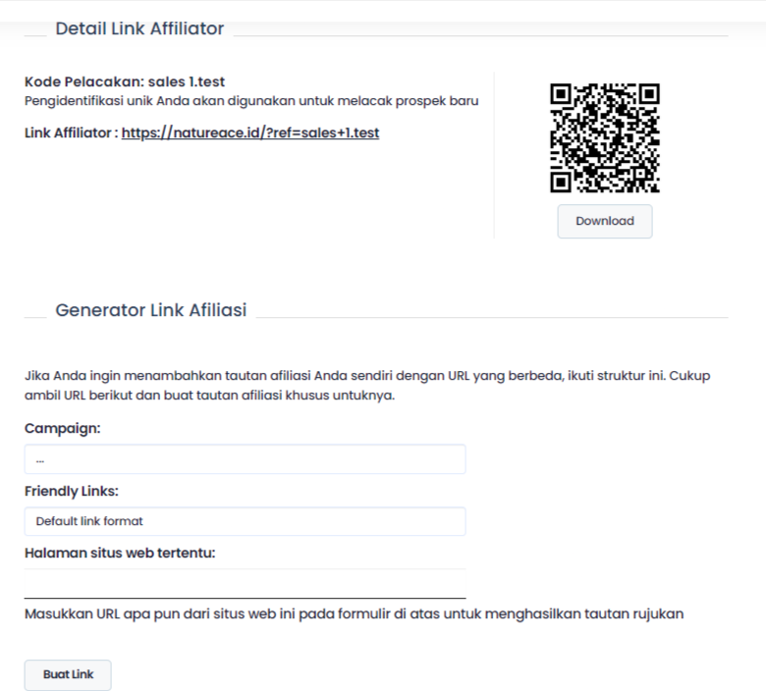Click the Friendly Links field label
The image size is (766, 691).
[x=77, y=491]
